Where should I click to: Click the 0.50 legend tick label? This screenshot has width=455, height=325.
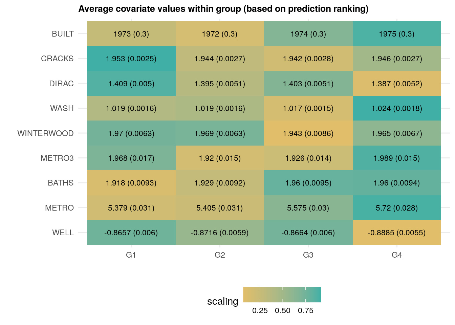pyautogui.click(x=283, y=310)
